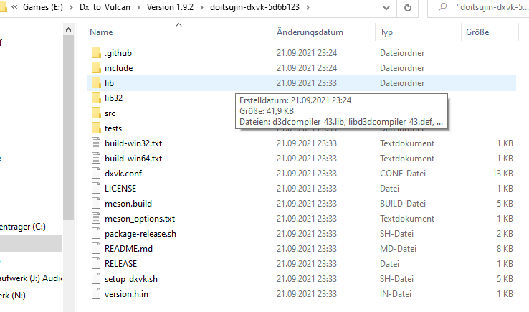Click the search magnifier icon
The width and height of the screenshot is (529, 312).
point(442,7)
